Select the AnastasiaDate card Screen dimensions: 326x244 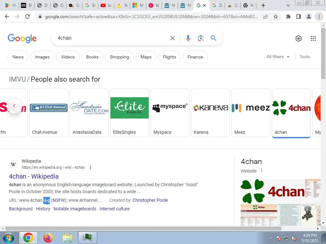pyautogui.click(x=89, y=113)
